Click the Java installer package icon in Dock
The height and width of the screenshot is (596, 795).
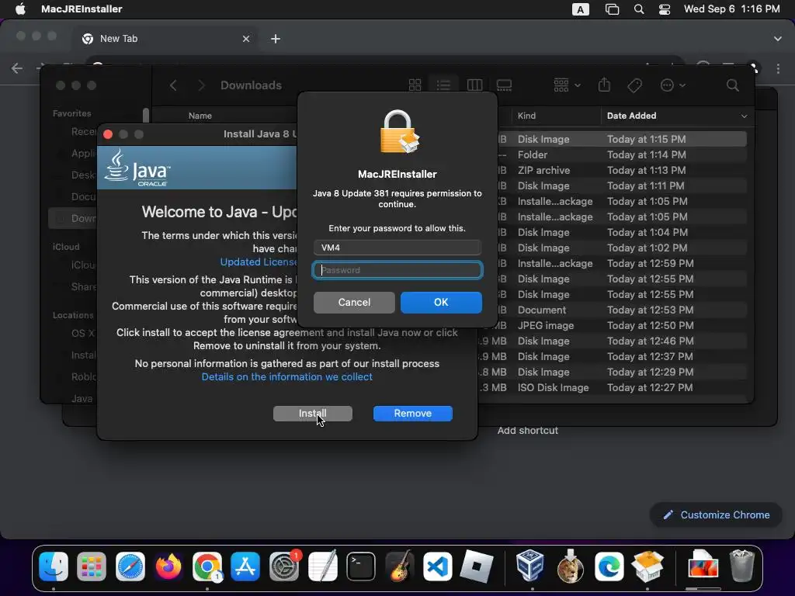647,566
